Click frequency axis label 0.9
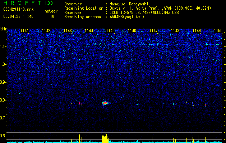 point(3,82)
